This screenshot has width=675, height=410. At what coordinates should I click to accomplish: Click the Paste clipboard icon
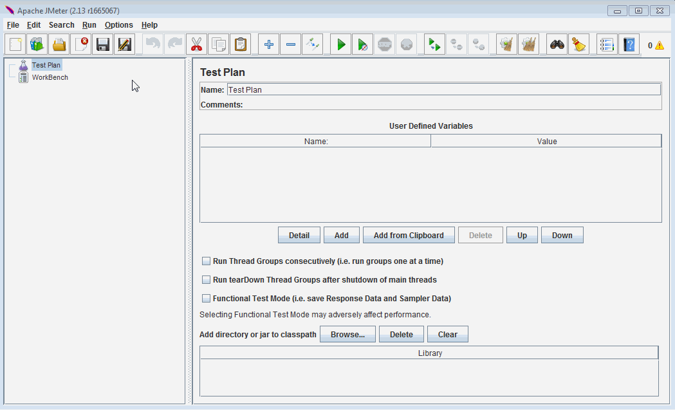click(241, 44)
